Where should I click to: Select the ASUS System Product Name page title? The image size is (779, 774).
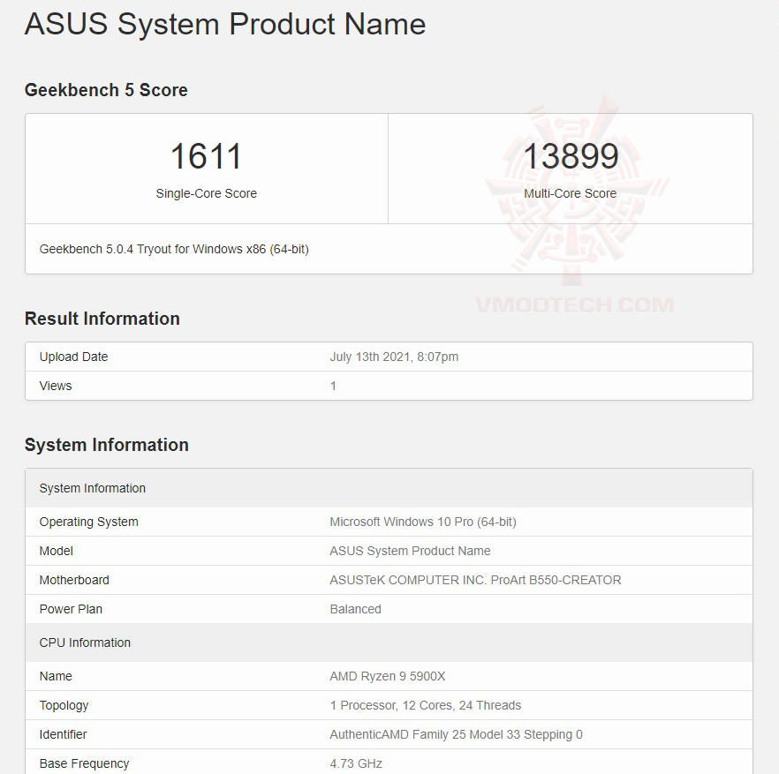tap(224, 25)
